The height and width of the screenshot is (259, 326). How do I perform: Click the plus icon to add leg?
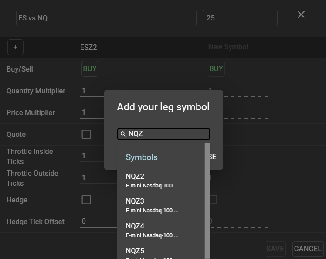(15, 47)
